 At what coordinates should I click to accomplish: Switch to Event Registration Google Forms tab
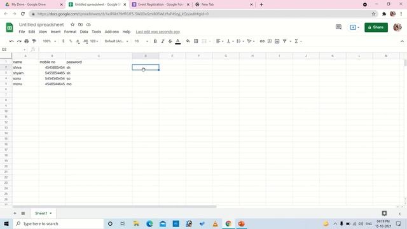161,4
